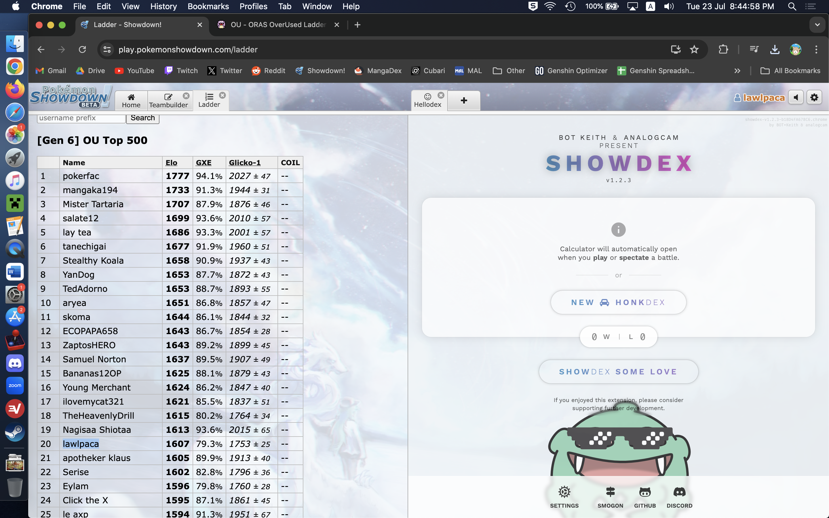This screenshot has height=518, width=829.
Task: Click the username prefix input field
Action: coord(81,118)
